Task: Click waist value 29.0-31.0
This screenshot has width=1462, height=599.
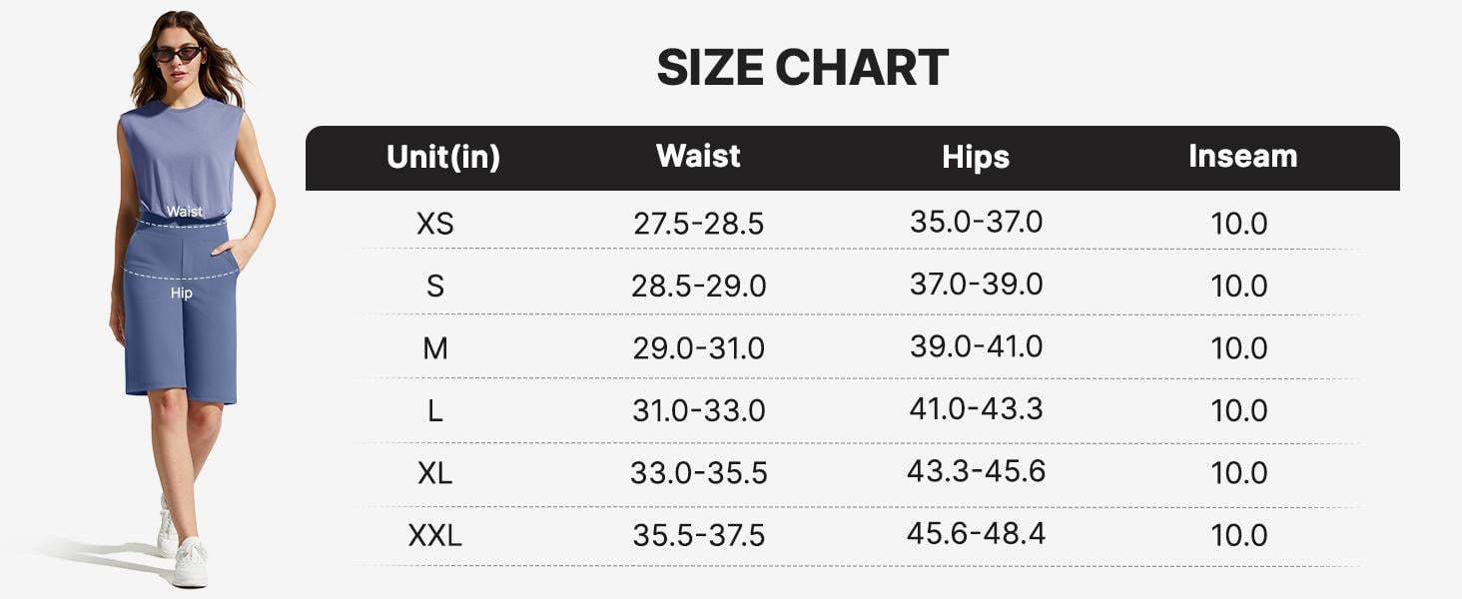Action: [x=698, y=348]
